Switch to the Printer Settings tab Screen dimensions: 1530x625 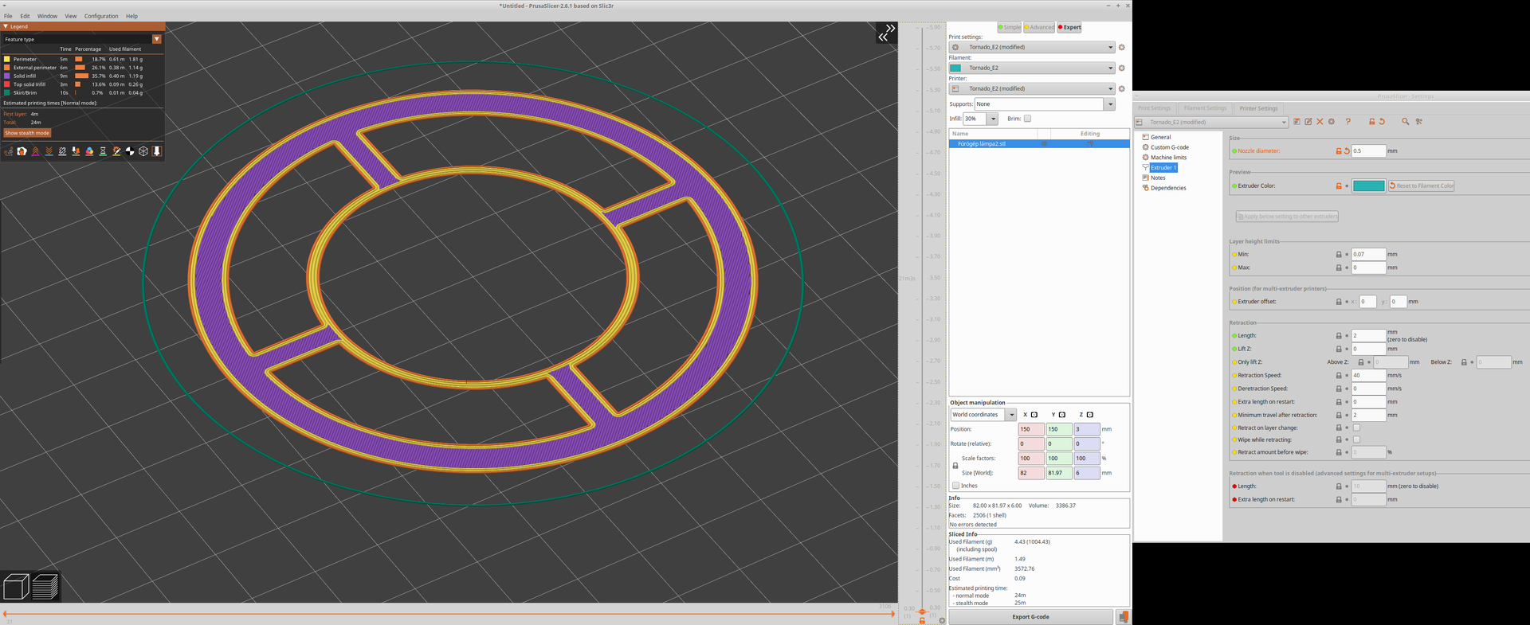point(1258,108)
